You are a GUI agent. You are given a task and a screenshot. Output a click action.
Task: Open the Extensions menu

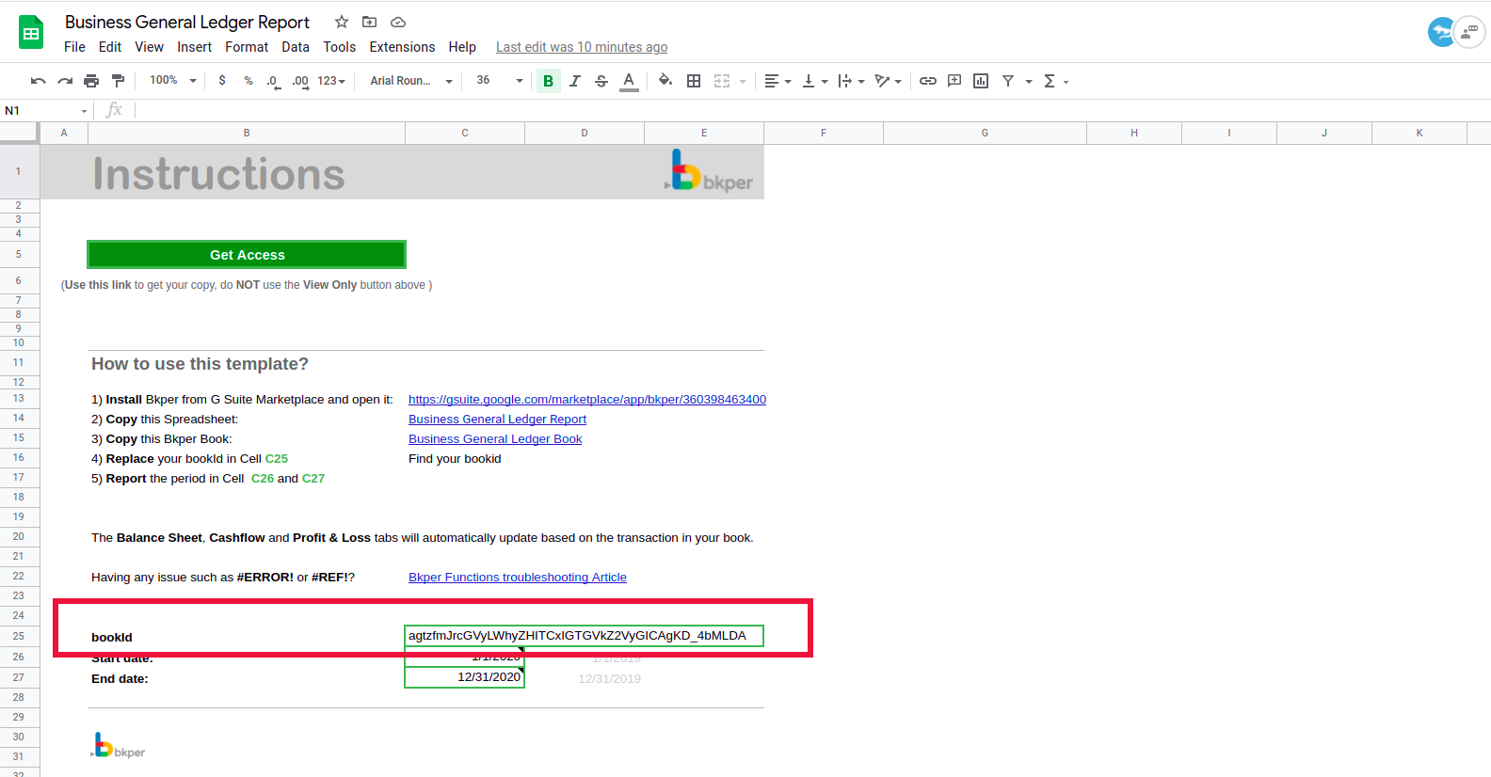[402, 47]
